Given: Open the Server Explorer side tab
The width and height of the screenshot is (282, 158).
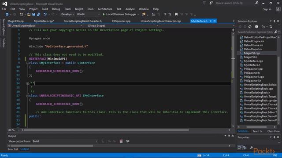Looking at the screenshot, I should pyautogui.click(x=4, y=27).
